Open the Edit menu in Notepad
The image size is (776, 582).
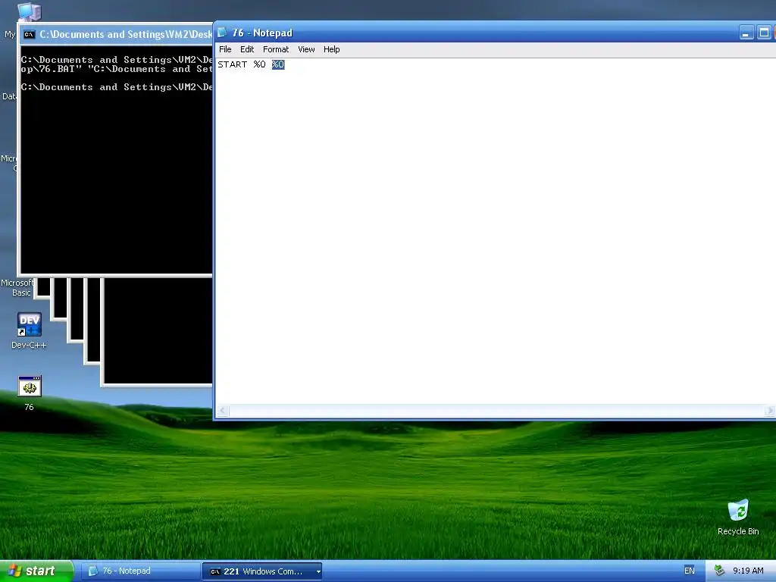coord(247,49)
